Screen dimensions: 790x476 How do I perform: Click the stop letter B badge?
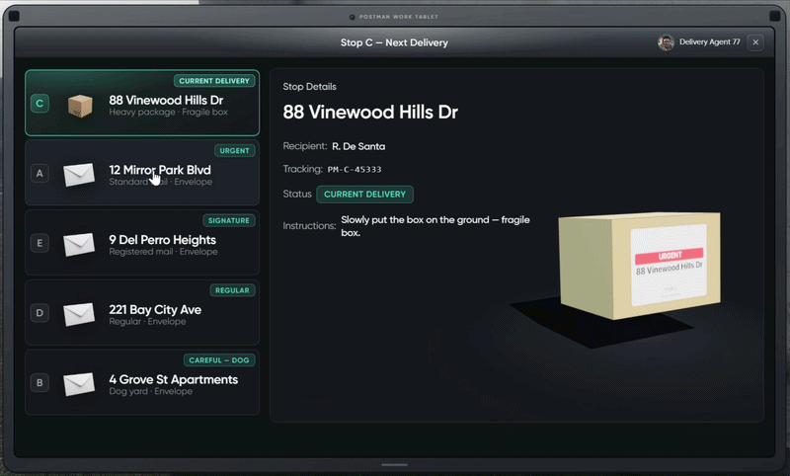(39, 383)
